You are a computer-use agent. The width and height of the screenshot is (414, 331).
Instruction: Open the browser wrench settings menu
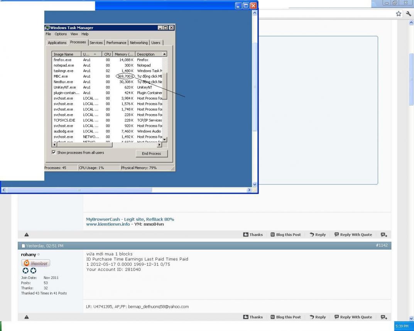tap(409, 14)
